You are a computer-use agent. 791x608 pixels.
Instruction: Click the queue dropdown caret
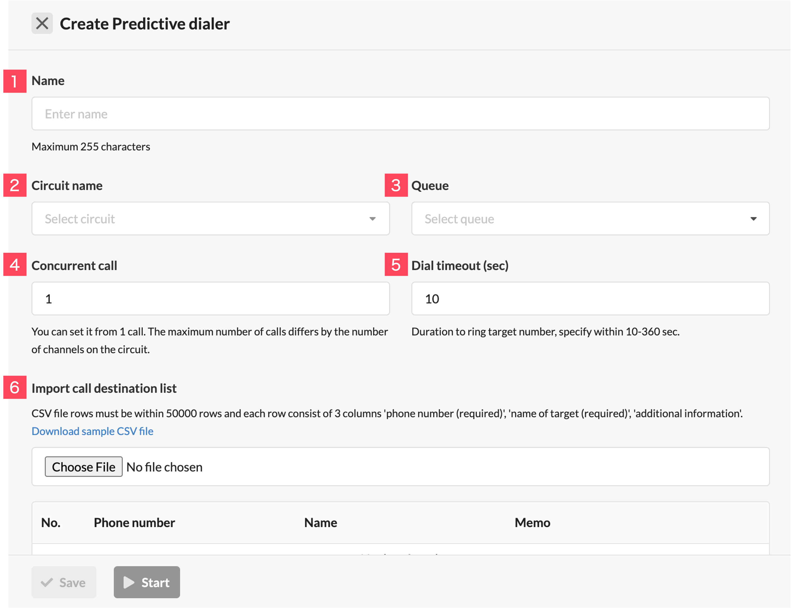tap(753, 219)
